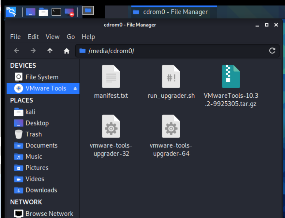Navigate forward with the right arrow
This screenshot has height=218, width=285.
click(x=33, y=51)
